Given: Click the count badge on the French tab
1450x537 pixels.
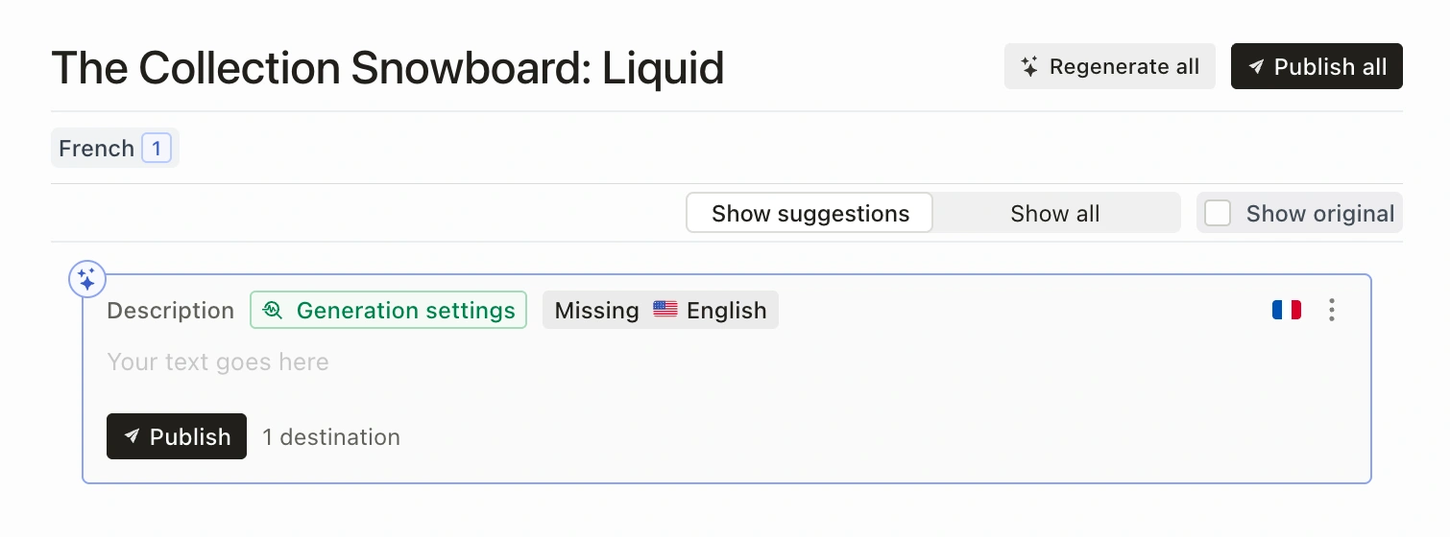Looking at the screenshot, I should (157, 149).
